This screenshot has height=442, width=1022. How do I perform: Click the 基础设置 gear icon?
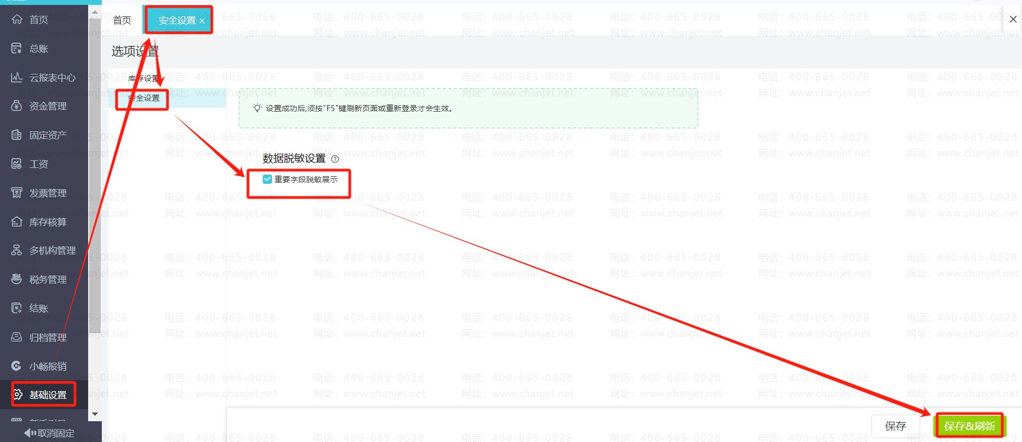(18, 395)
